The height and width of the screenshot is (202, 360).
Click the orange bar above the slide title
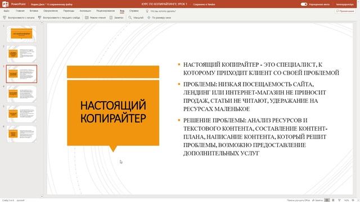coord(113,72)
